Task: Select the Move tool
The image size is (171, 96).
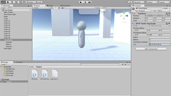Action: click(x=8, y=2)
